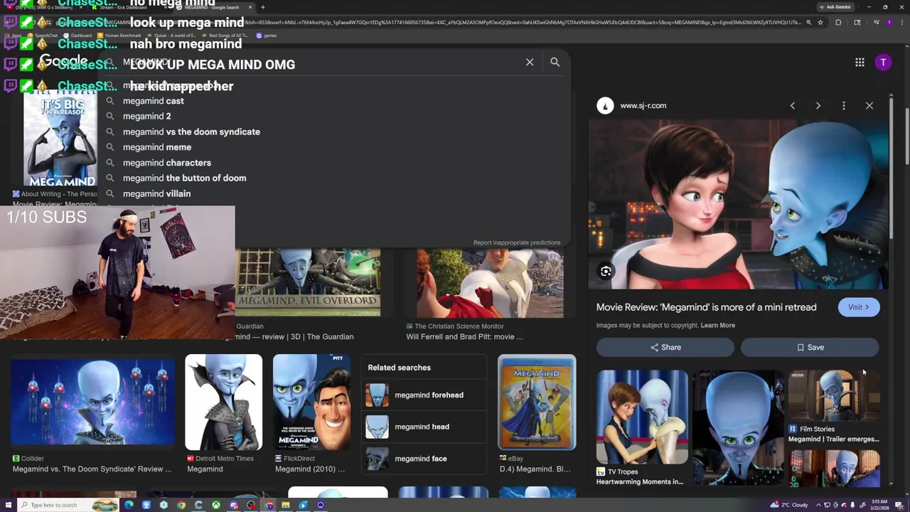This screenshot has width=910, height=512.
Task: Open the Google account avatar T
Action: (883, 63)
